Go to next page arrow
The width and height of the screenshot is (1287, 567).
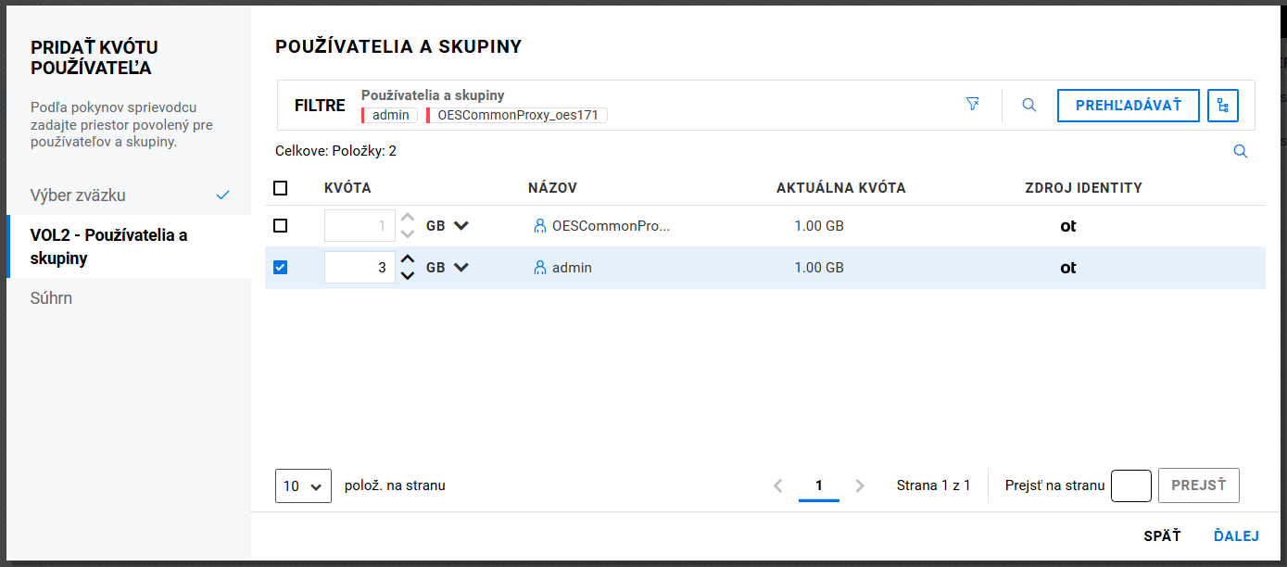860,485
